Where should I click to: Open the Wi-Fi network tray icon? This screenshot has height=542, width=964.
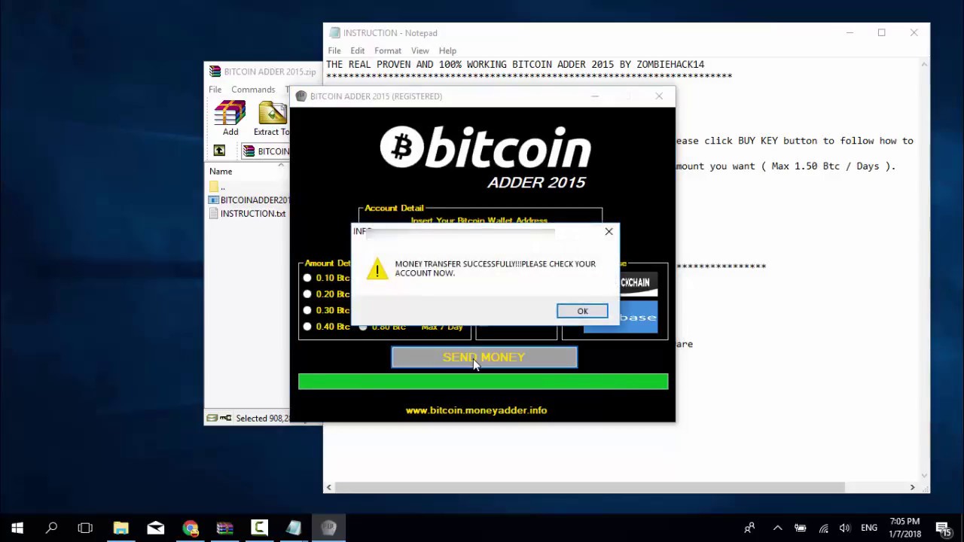(823, 528)
